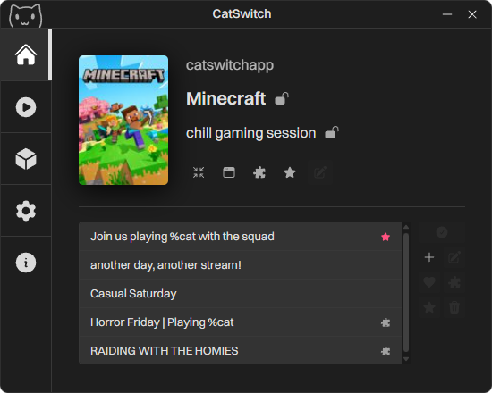Viewport: 492px width, 393px height.
Task: Toggle the lock next to chill gaming session
Action: (x=332, y=132)
